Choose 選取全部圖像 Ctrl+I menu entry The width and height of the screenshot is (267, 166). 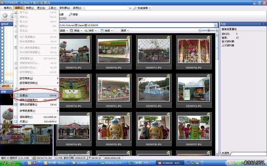click(36, 105)
